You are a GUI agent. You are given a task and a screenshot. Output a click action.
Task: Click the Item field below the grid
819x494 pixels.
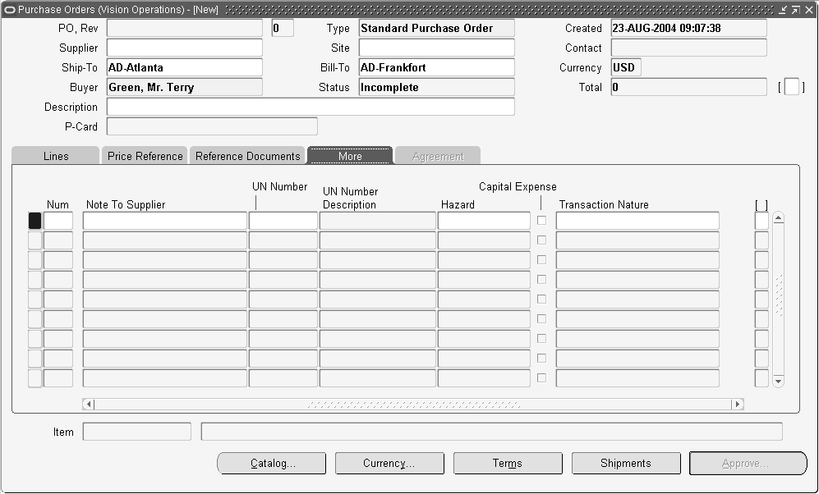137,432
